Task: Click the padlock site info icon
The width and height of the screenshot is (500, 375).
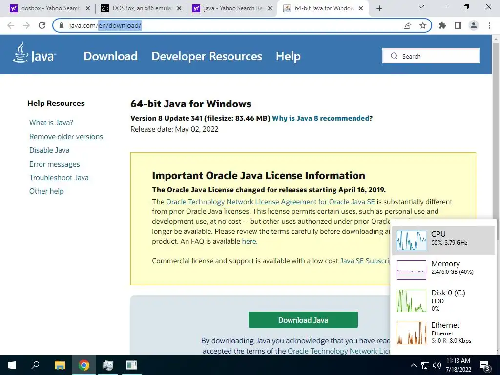Action: coord(62,25)
